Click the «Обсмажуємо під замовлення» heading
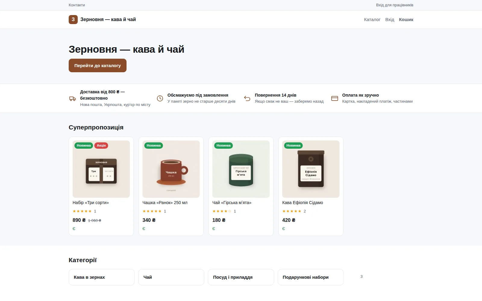This screenshot has width=482, height=301. coord(198,95)
